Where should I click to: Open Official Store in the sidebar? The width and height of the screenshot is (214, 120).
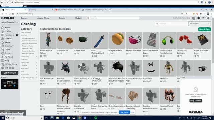coord(9,64)
